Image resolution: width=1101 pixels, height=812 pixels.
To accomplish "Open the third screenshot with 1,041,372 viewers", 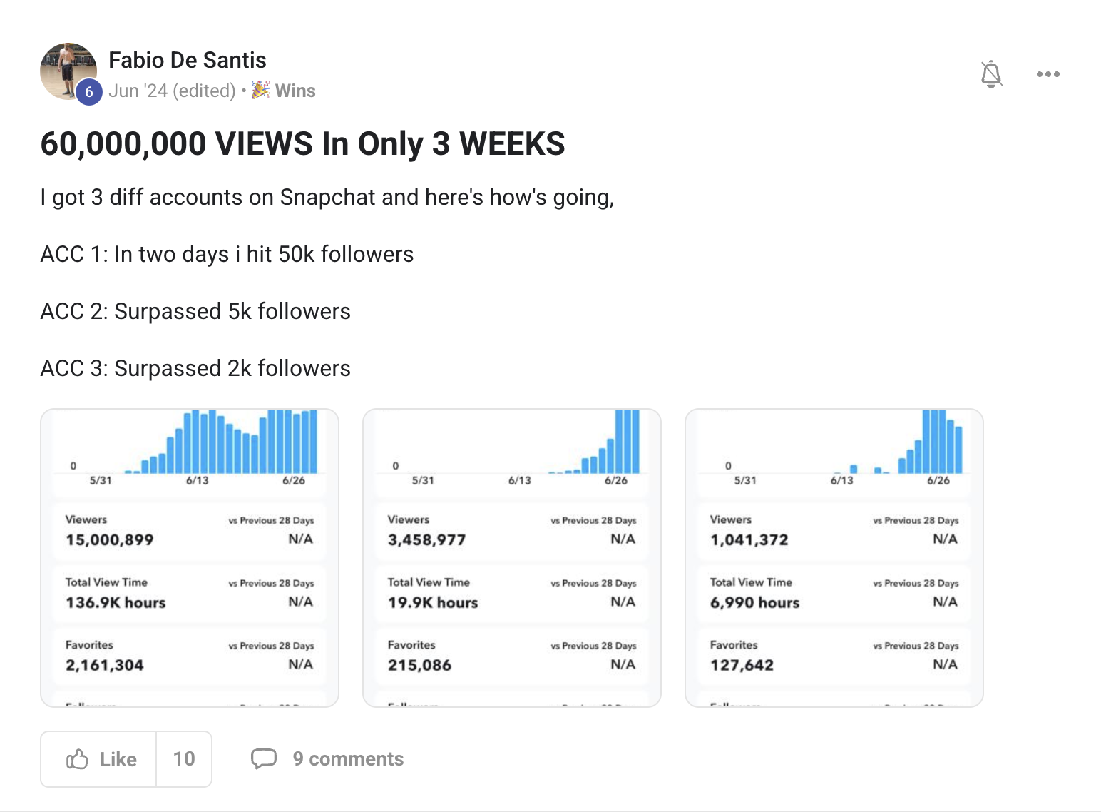I will (834, 558).
